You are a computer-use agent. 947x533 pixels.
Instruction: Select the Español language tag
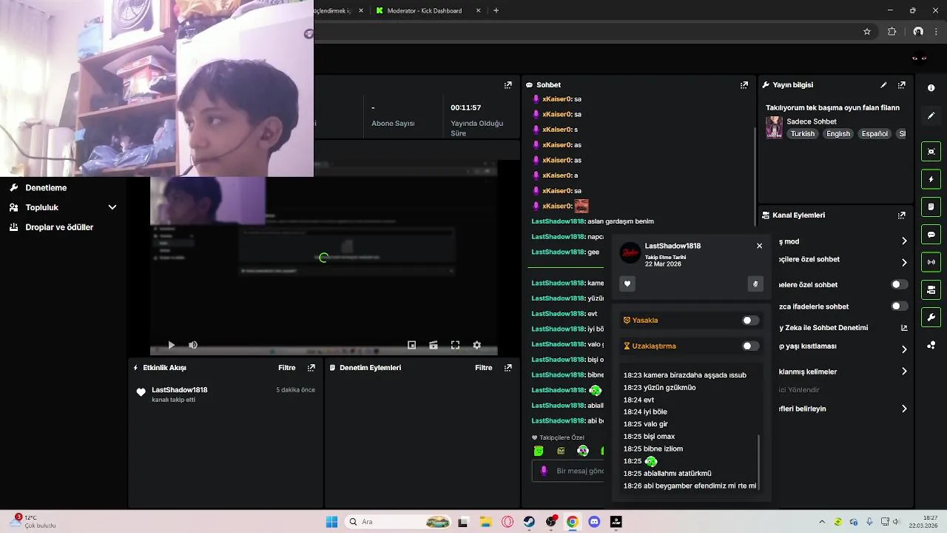coord(874,134)
